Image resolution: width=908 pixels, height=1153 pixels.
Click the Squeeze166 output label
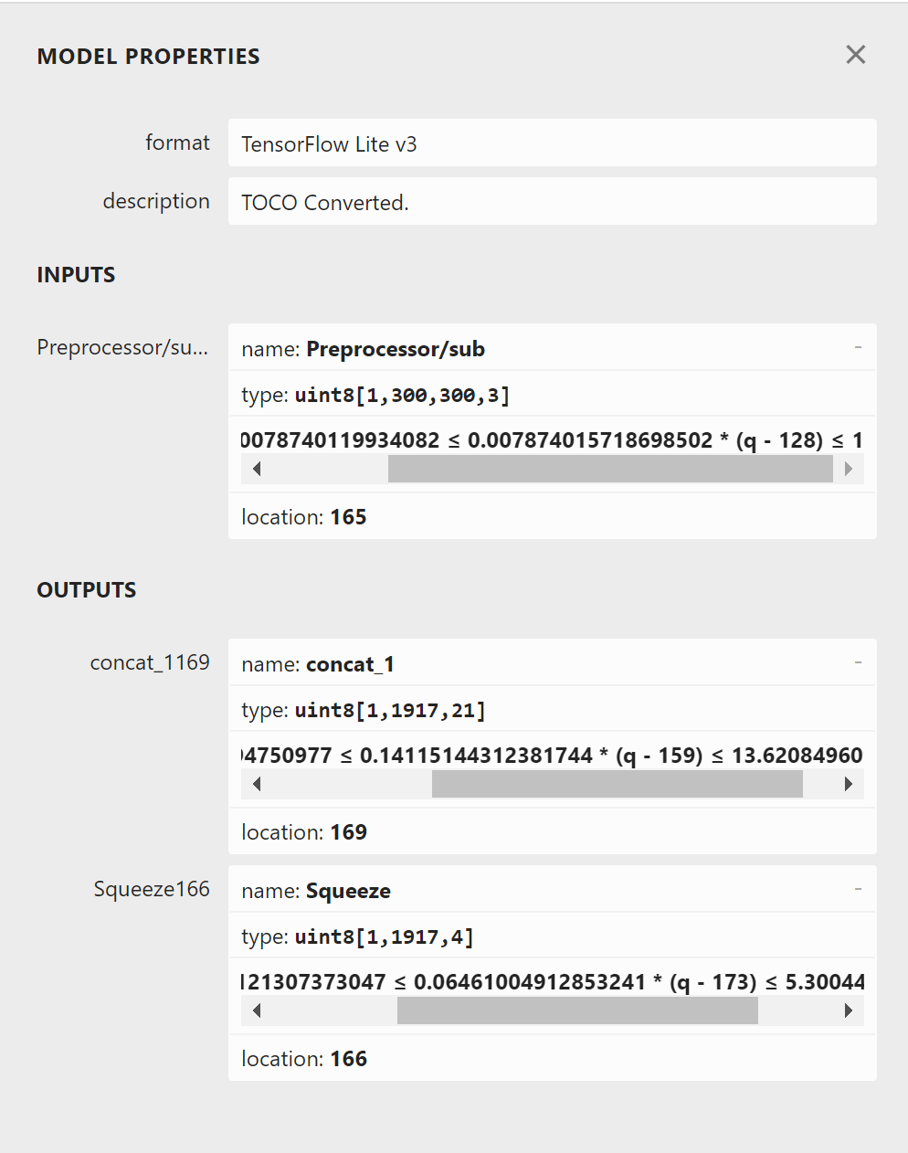(152, 889)
